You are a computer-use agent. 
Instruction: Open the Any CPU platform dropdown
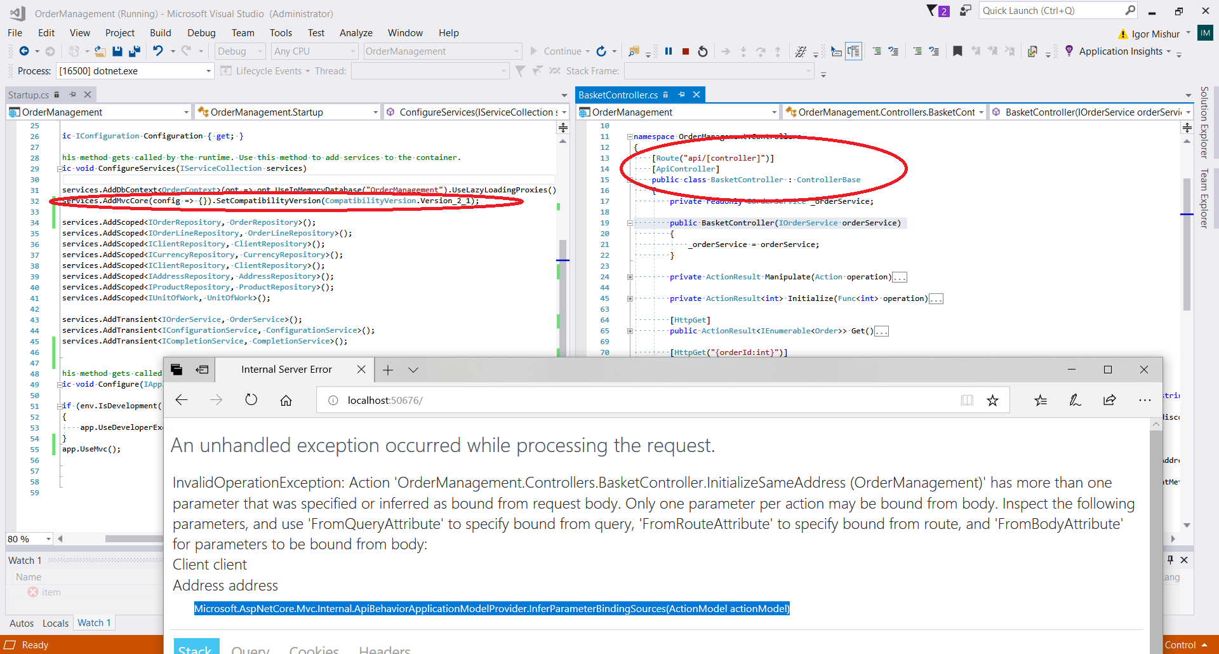[x=315, y=51]
